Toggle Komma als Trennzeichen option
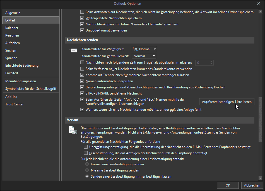Viewport: 265px width, 191px height. (82, 75)
